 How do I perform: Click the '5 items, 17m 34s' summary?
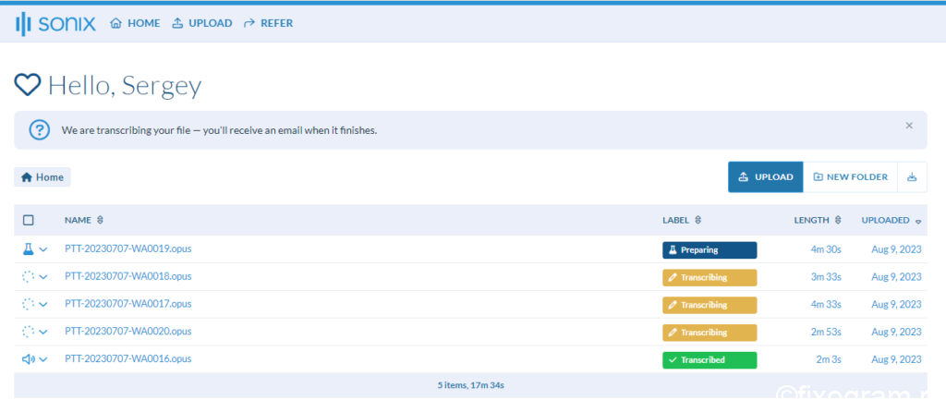click(470, 385)
